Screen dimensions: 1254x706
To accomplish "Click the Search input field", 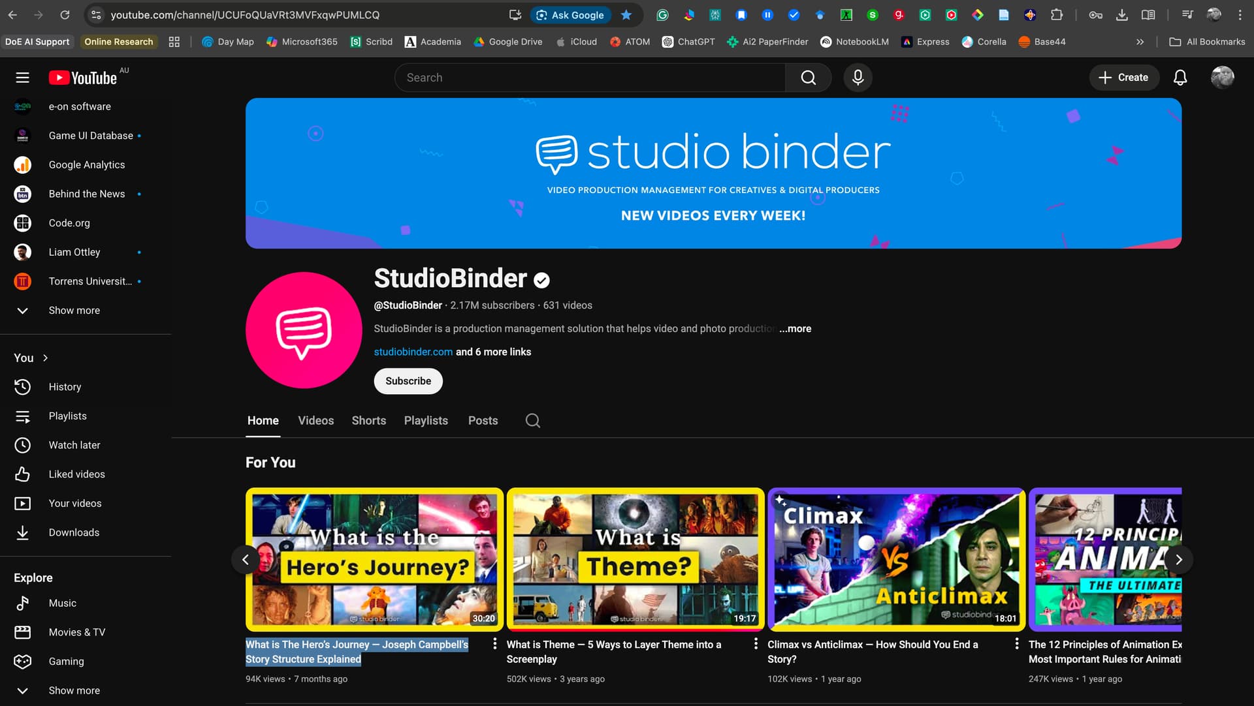I will [588, 78].
